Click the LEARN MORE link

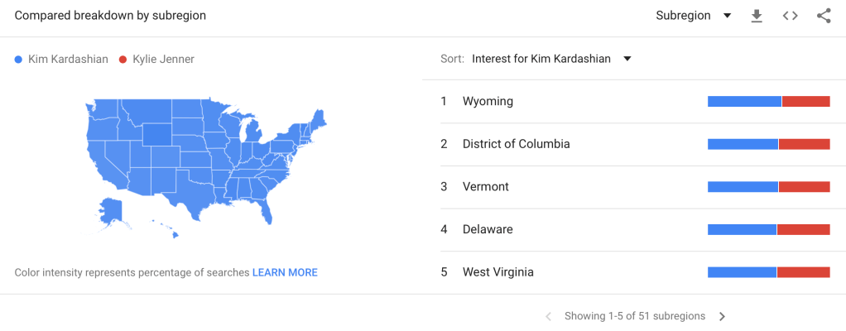(285, 272)
